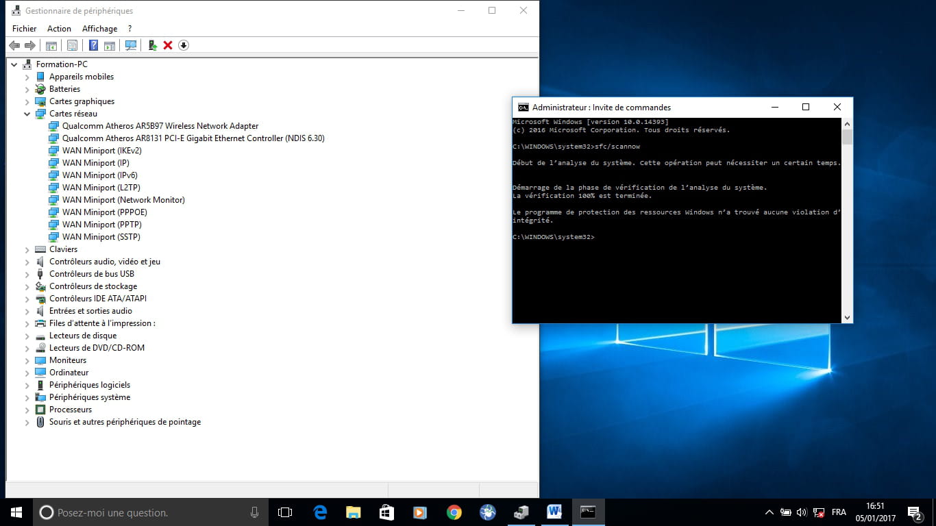Open the Fichier menu
Screen dimensions: 936x526
(25, 29)
